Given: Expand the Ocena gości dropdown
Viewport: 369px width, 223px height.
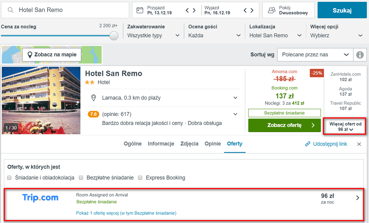Looking at the screenshot, I should pos(214,36).
